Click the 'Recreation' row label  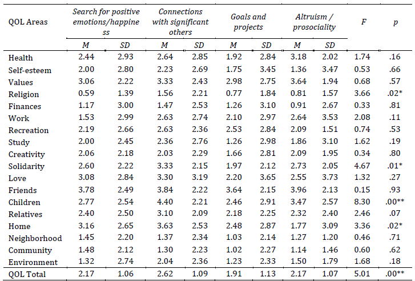click(29, 130)
